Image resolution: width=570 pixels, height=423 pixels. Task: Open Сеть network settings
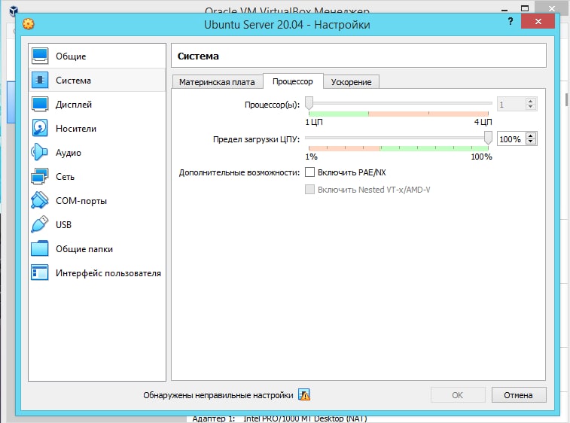coord(97,176)
